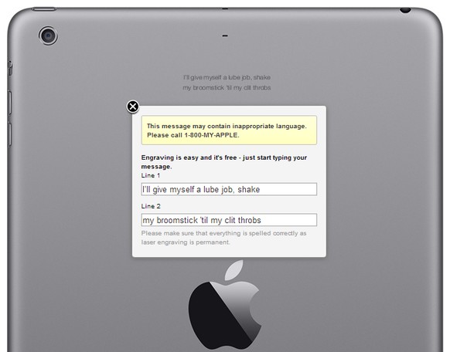Click the 1-800-MY-APPLE phone number text

(x=212, y=135)
